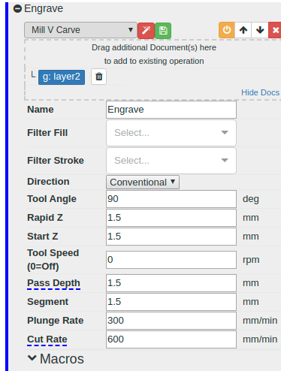Click the Plunge Rate label
Screen dimensions: 281x371
(x=56, y=321)
